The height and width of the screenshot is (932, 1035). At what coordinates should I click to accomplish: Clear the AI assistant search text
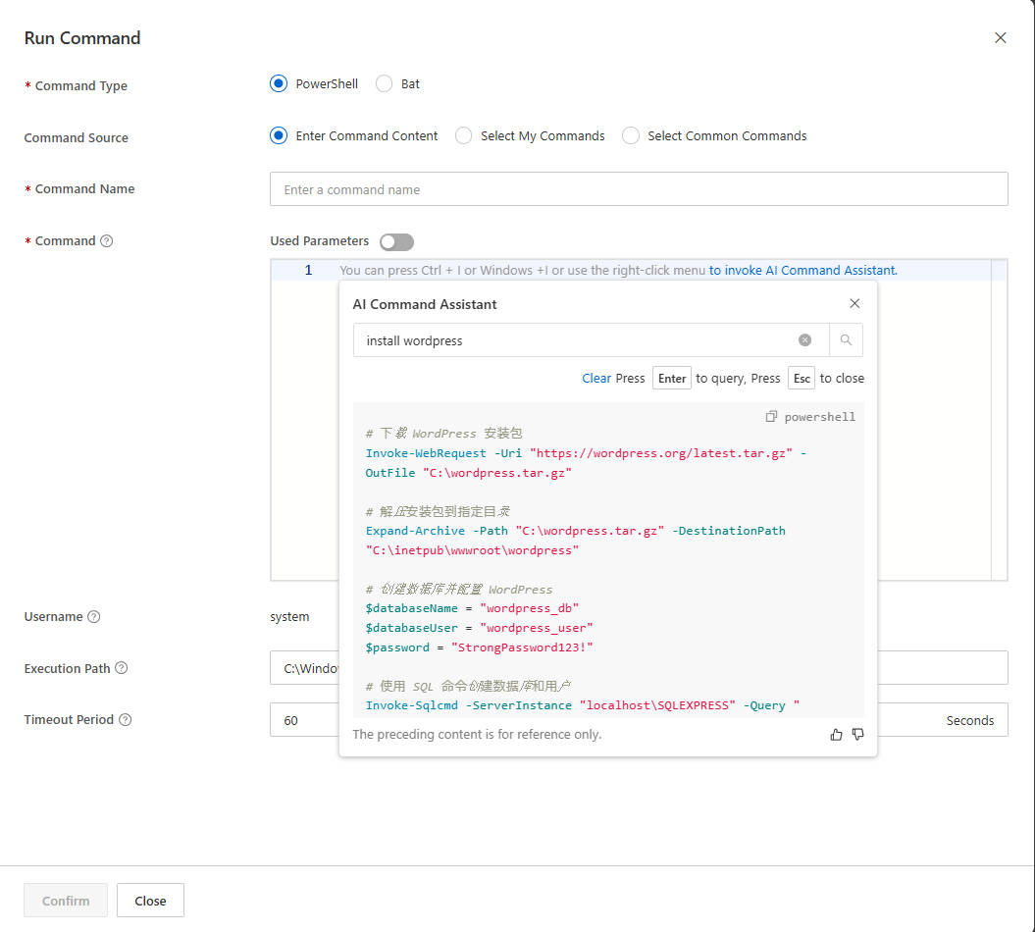[x=804, y=339]
